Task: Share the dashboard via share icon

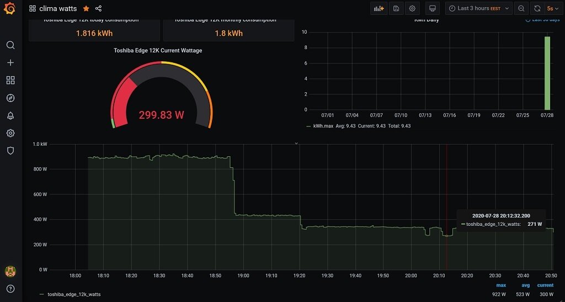Action: [98, 8]
